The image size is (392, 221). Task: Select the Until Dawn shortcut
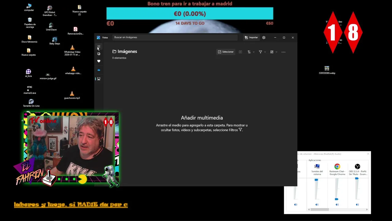[x=51, y=27]
